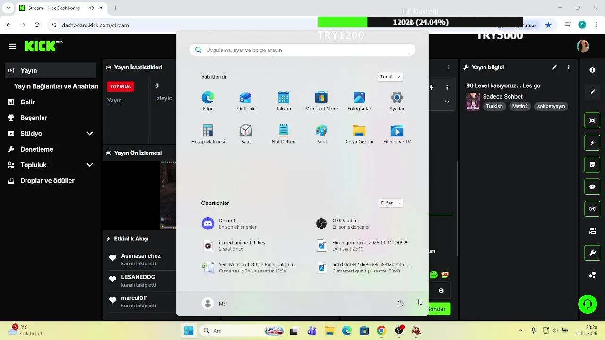Open Dosya Gezgini file explorer
This screenshot has width=605, height=340.
[359, 135]
